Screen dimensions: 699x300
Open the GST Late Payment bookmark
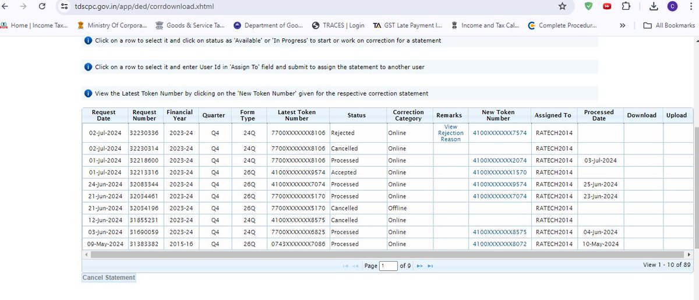[408, 26]
